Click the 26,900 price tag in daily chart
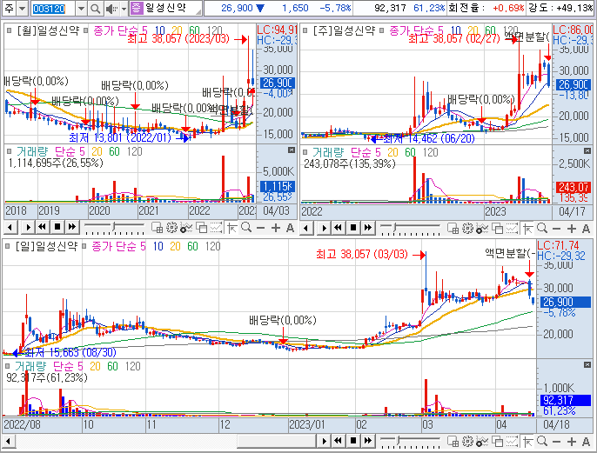597x453 pixels. (566, 302)
